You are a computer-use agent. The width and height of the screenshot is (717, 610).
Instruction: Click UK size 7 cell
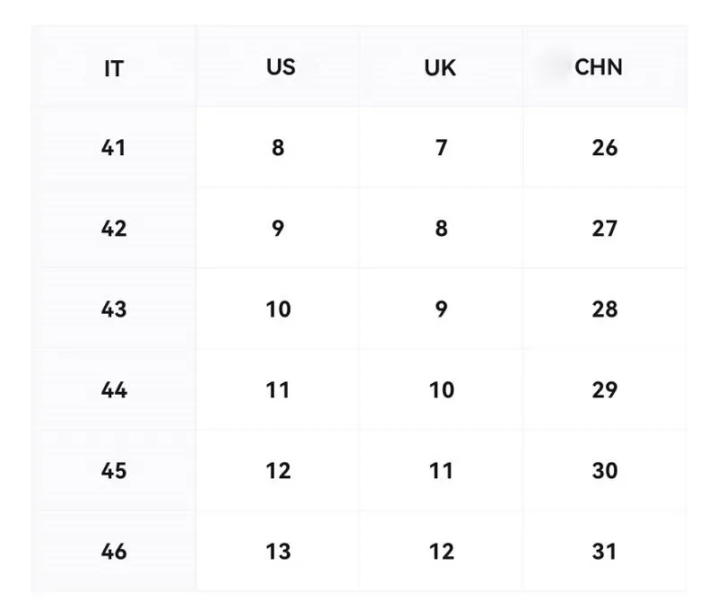click(441, 148)
